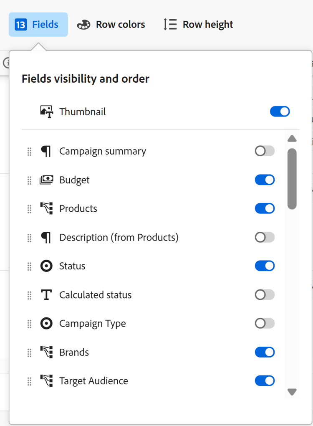Click the scroll down arrow in fields list
This screenshot has height=426, width=313.
(292, 392)
